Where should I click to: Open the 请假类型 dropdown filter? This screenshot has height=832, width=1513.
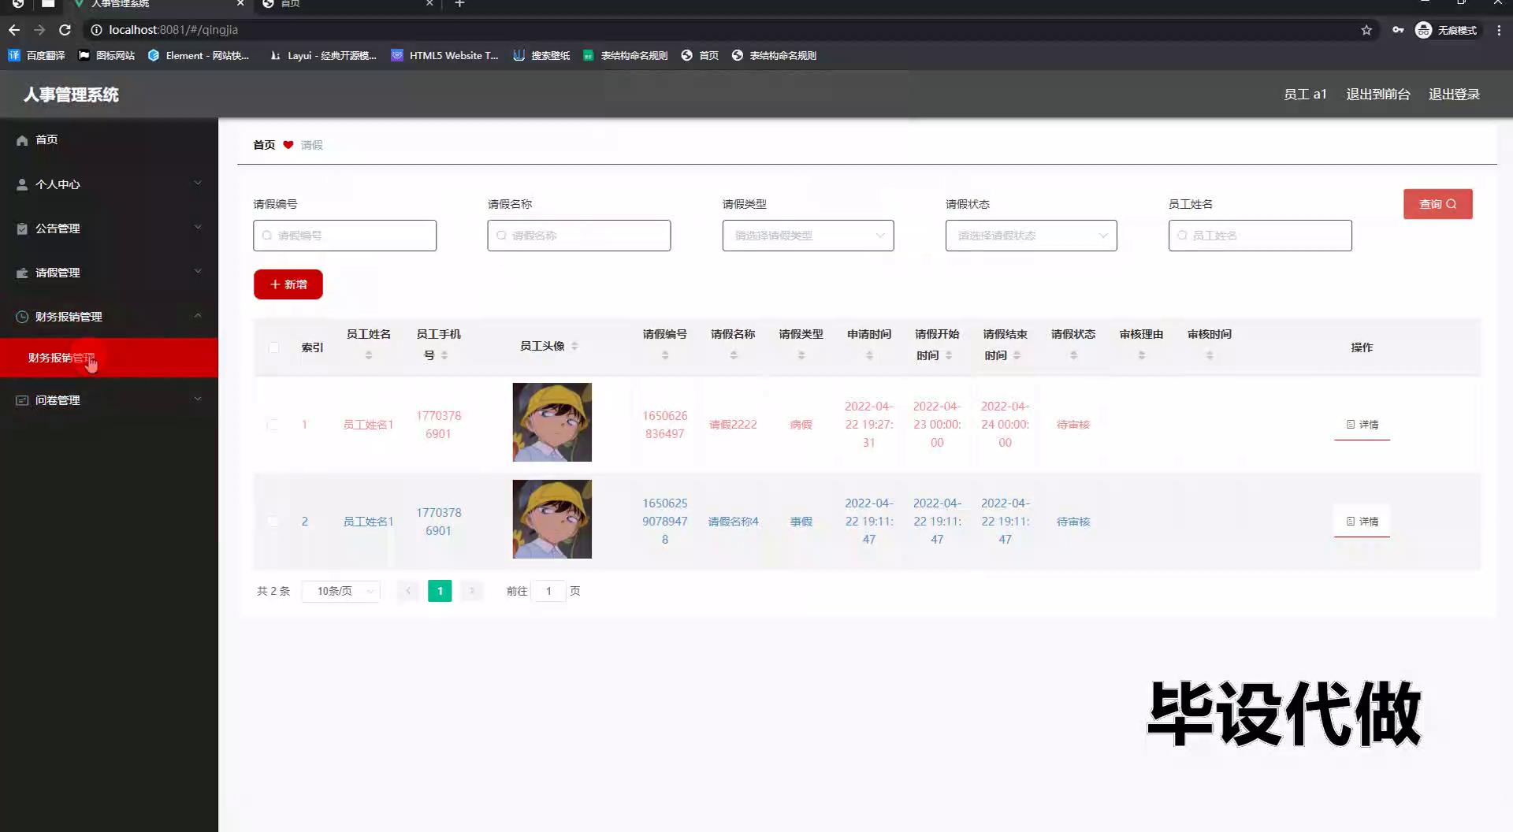[x=808, y=236]
